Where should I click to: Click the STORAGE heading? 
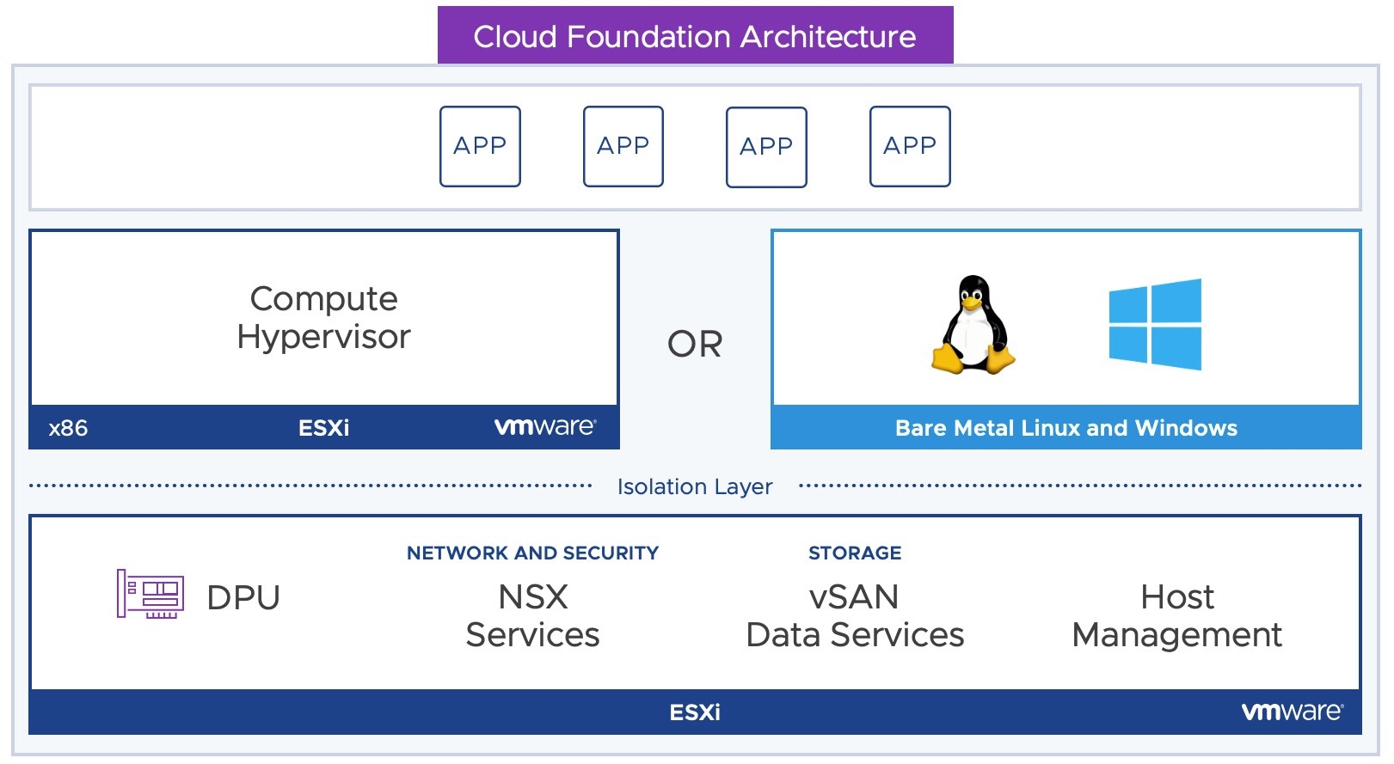click(x=855, y=553)
